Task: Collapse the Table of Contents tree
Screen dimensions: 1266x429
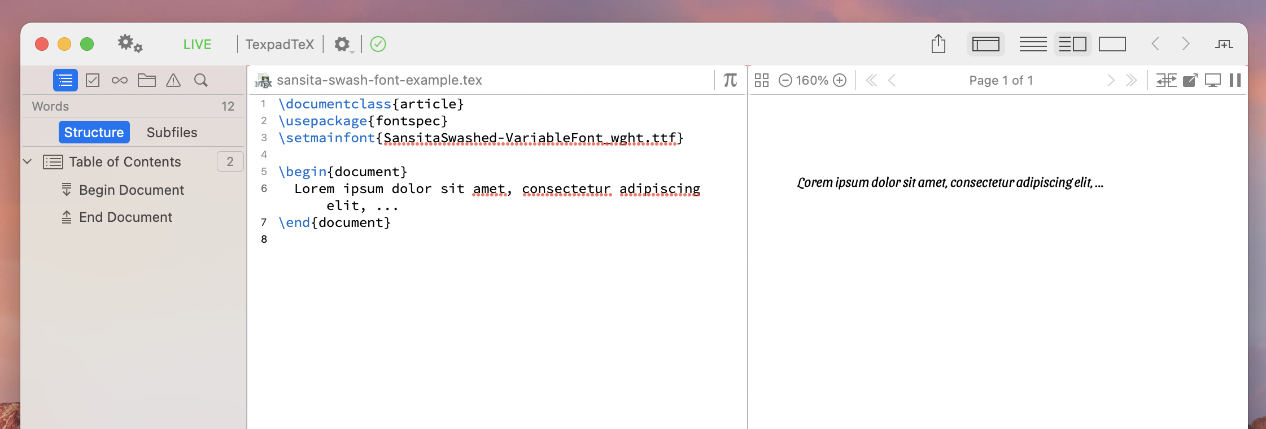Action: point(27,162)
